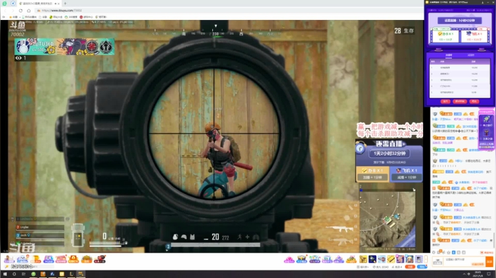Click the 飞机 x1 card in stream overlay
The image size is (496, 278).
pos(406,173)
